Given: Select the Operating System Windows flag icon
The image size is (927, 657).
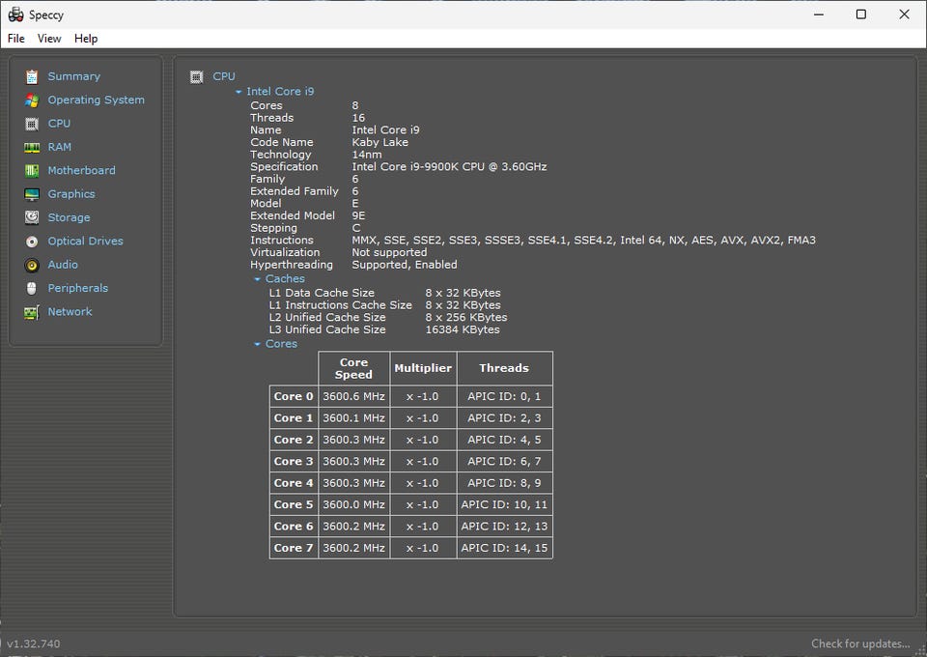Looking at the screenshot, I should 32,100.
